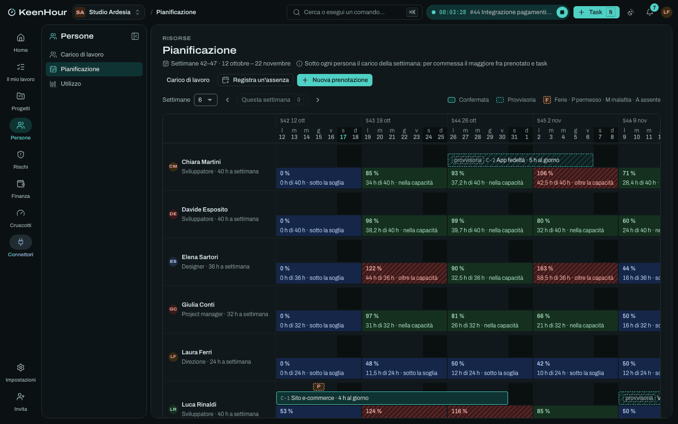Open the LF user avatar menu
The image size is (678, 424).
click(x=666, y=12)
